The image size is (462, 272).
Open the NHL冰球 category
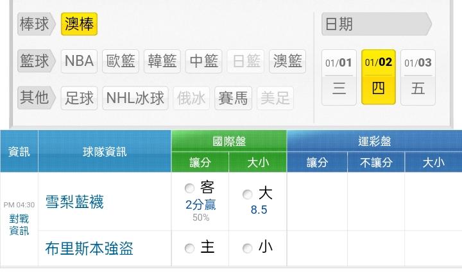coord(135,98)
